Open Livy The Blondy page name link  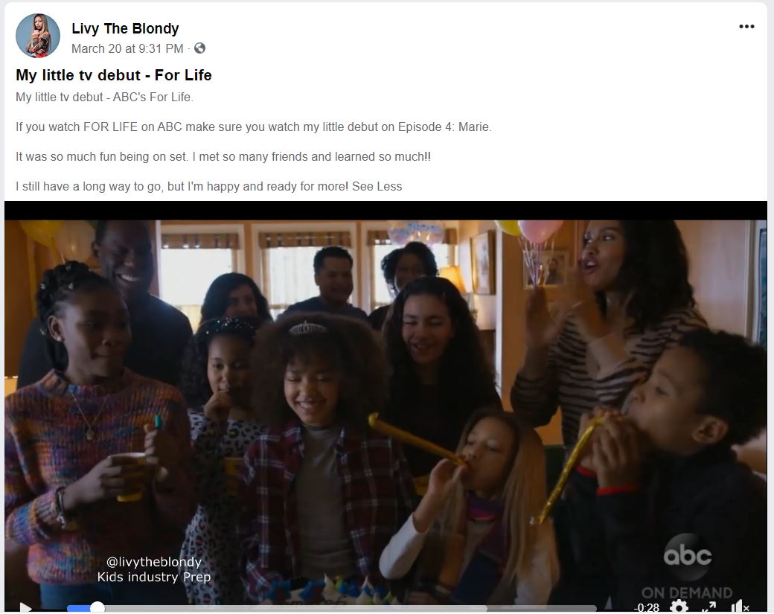click(x=125, y=28)
